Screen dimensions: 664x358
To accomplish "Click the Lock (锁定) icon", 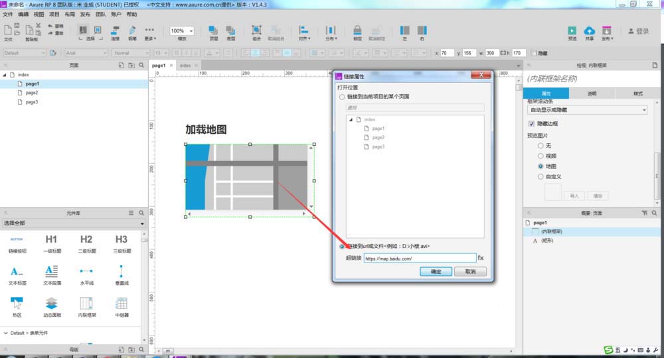I will click(357, 30).
